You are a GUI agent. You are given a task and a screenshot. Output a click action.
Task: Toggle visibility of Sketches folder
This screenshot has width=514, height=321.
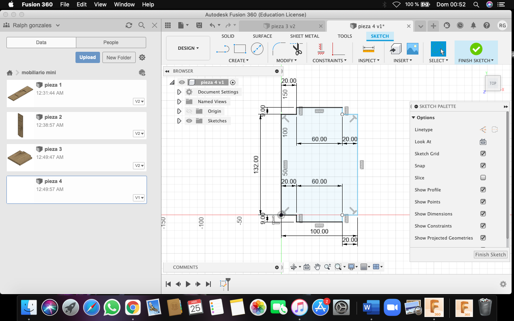pos(189,121)
